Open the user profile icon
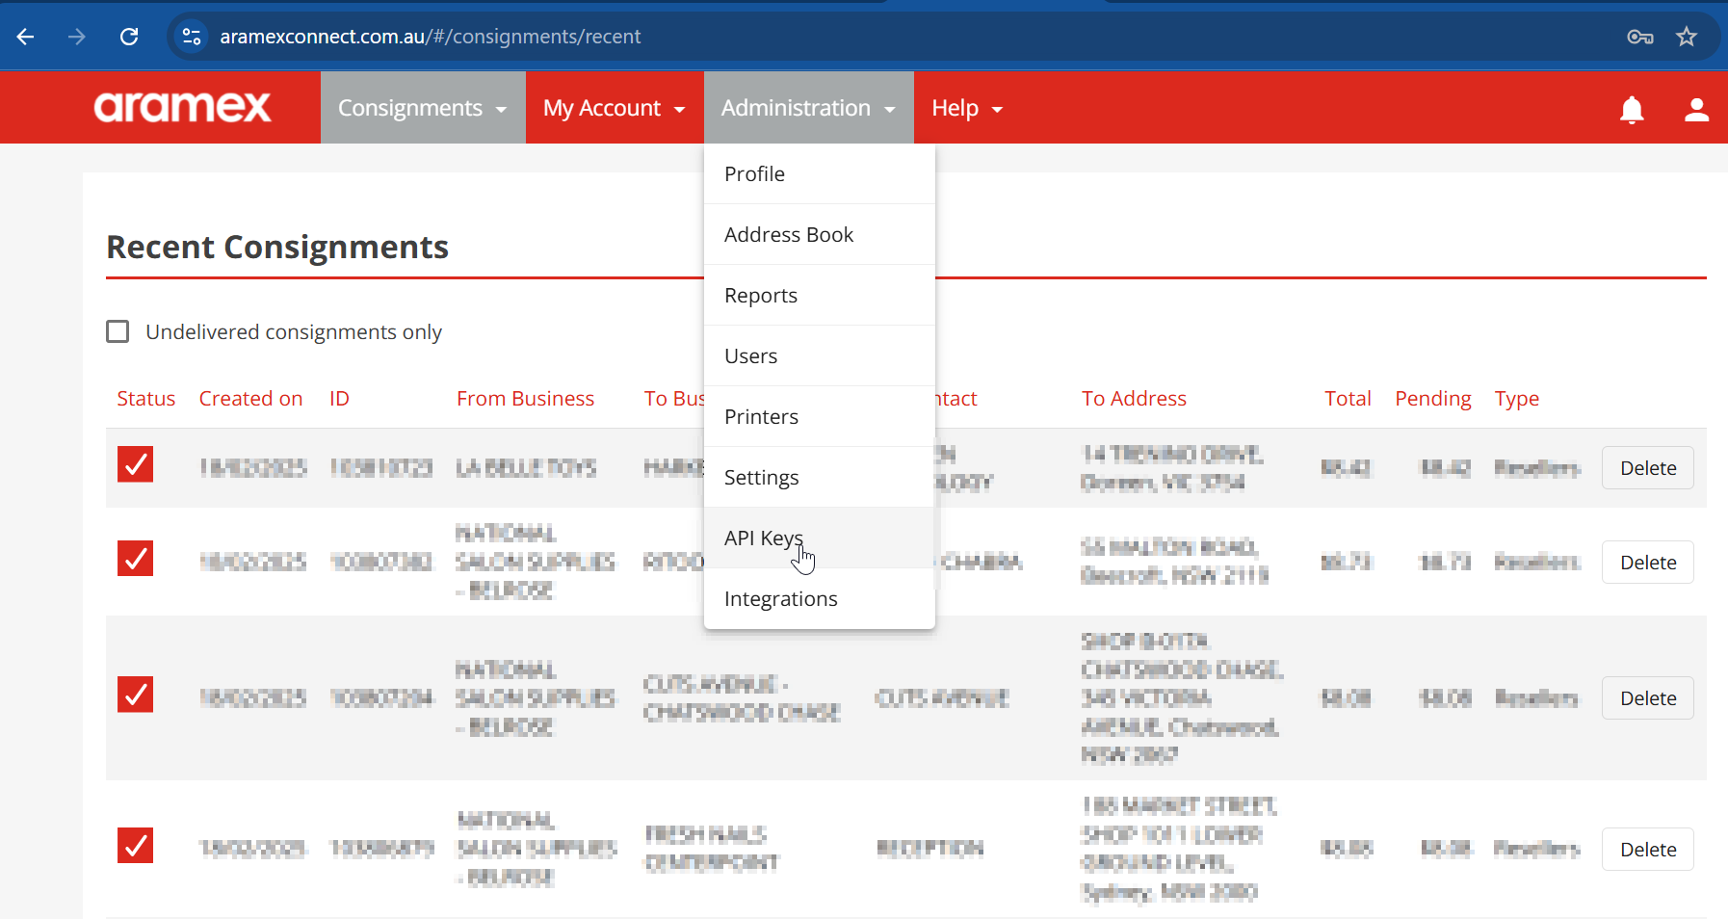This screenshot has height=919, width=1728. coord(1696,110)
